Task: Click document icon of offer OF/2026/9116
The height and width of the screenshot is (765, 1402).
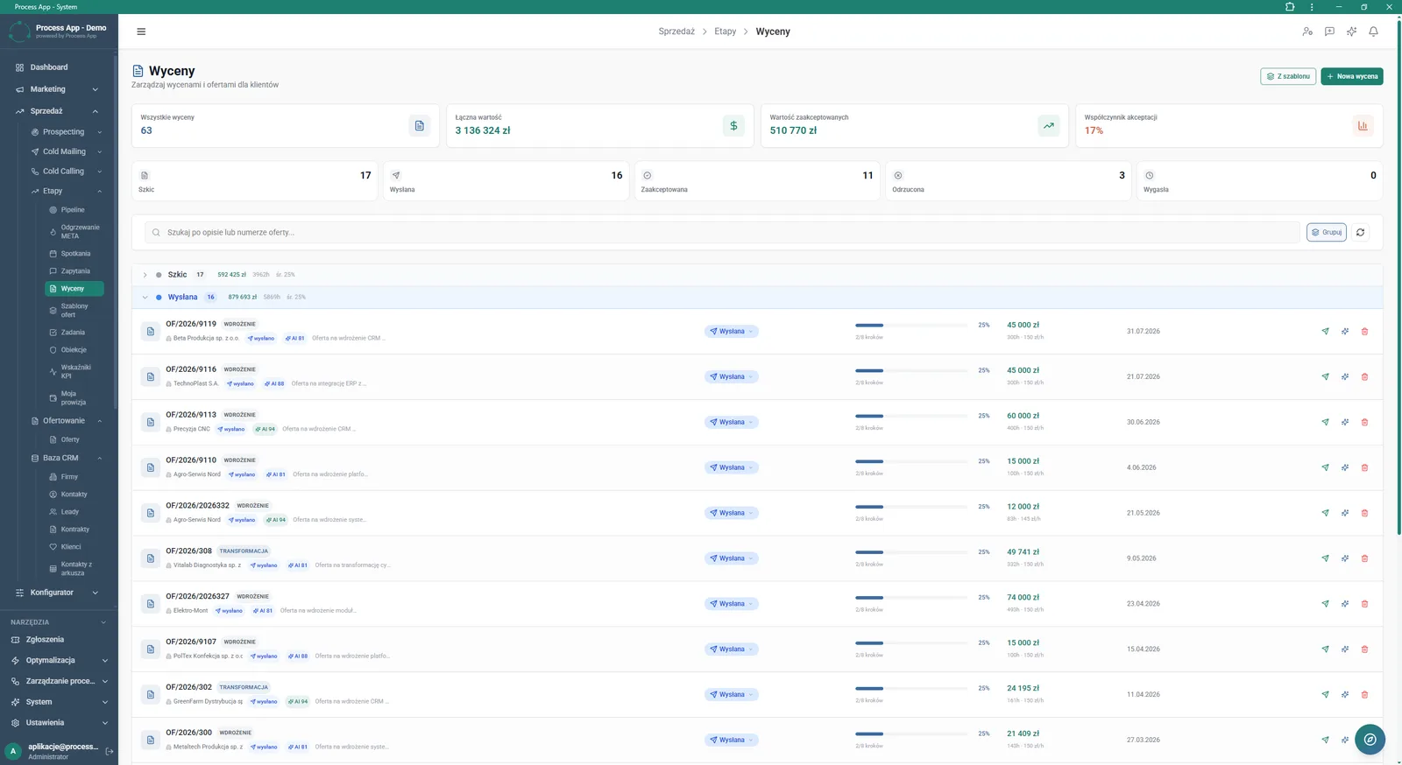Action: 151,377
